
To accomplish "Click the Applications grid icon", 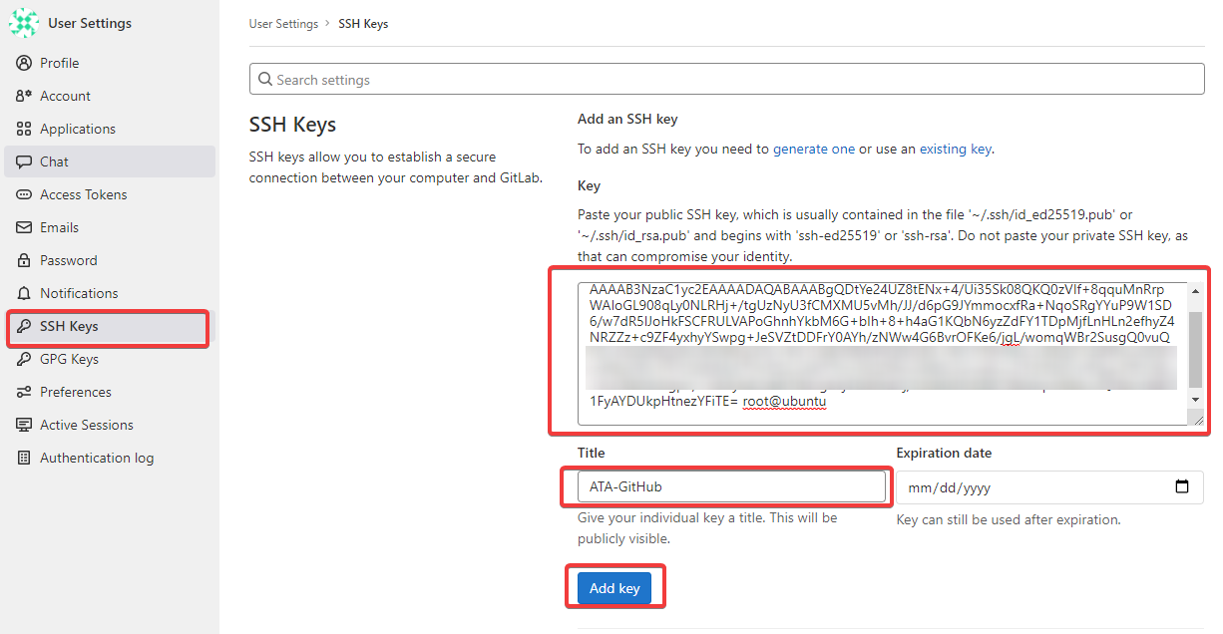I will click(24, 129).
